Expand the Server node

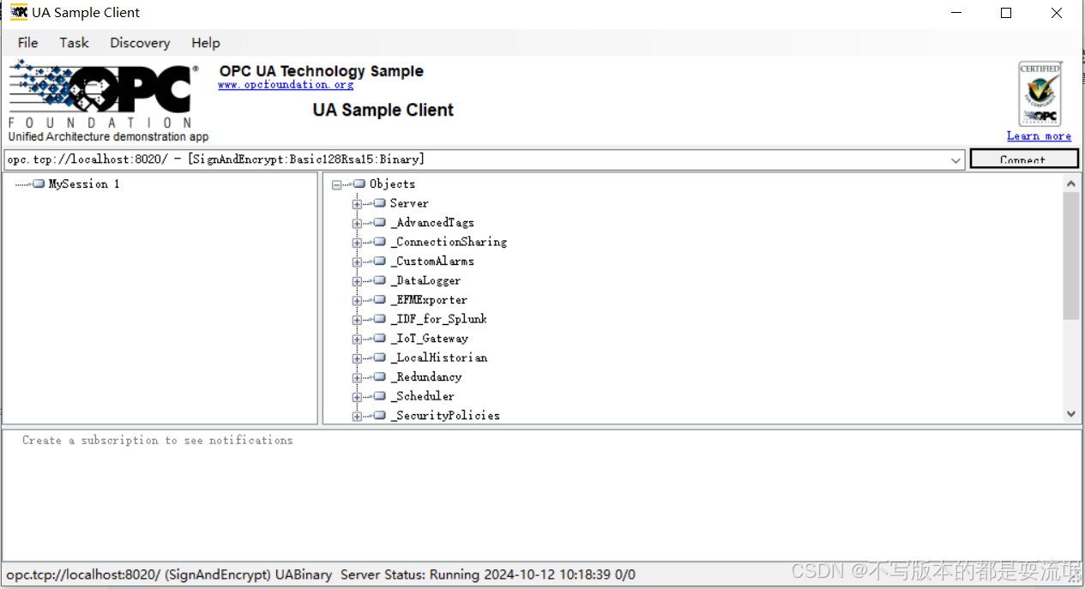357,204
